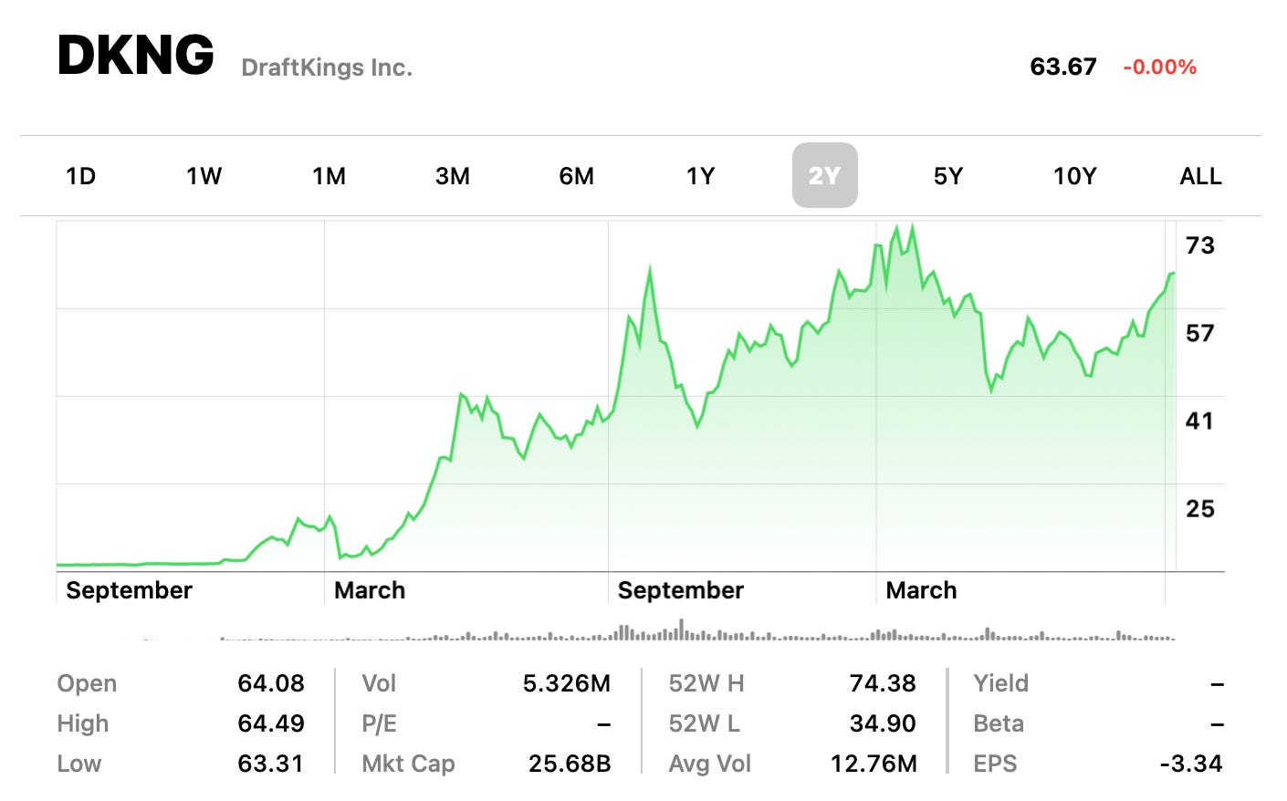Click the Open label

click(x=87, y=683)
